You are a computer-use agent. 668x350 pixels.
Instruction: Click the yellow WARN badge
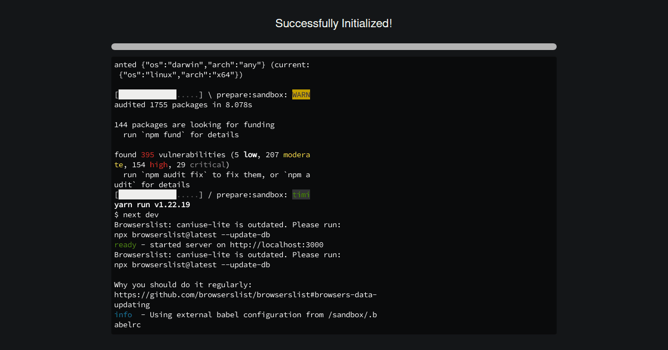tap(301, 95)
